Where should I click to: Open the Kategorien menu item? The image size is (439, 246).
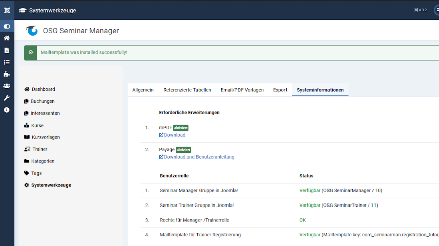43,161
